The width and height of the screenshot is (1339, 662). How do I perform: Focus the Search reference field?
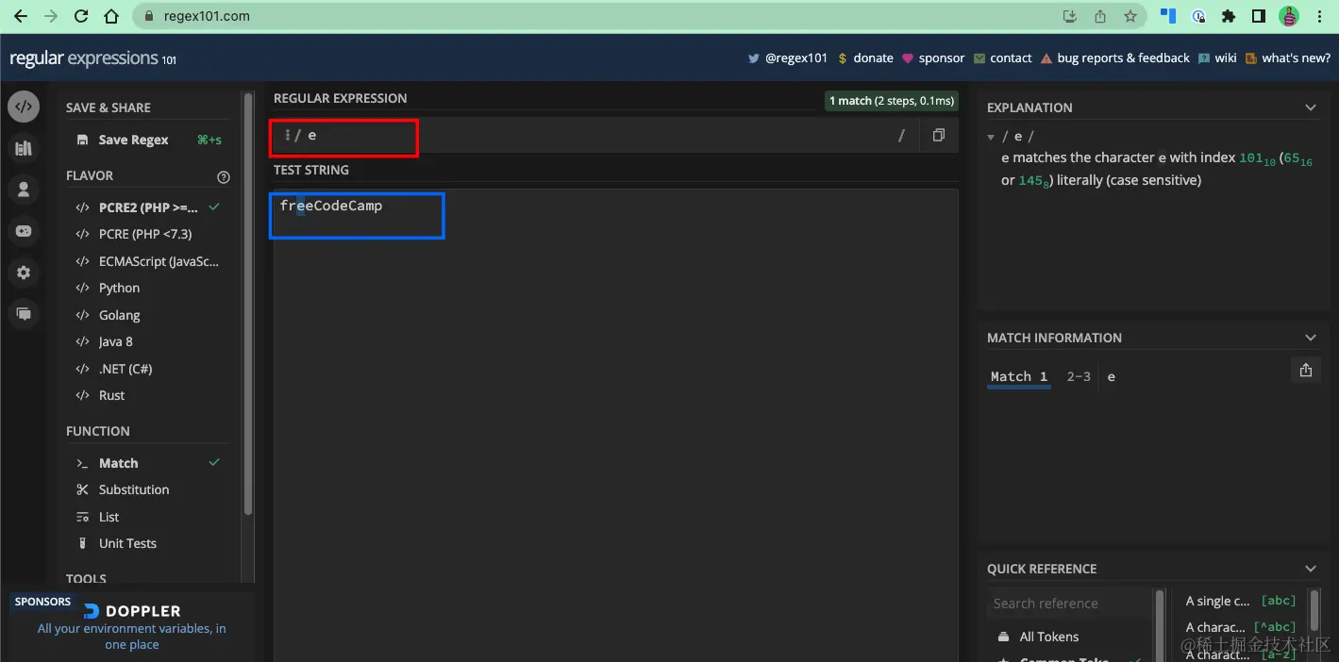(1070, 604)
